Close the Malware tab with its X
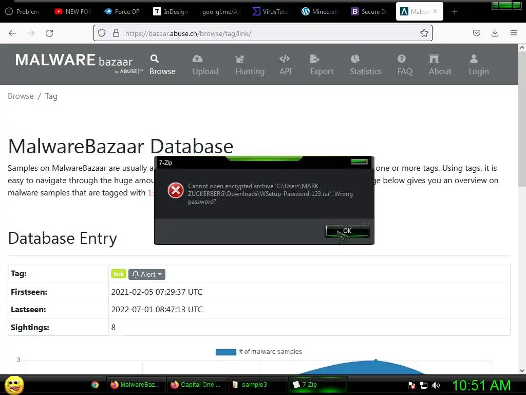This screenshot has width=526, height=395. coord(435,11)
